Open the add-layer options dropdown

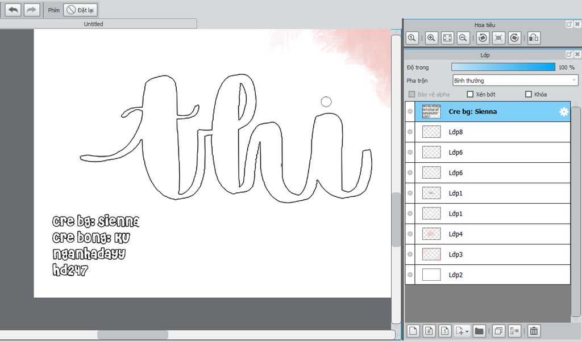463,331
